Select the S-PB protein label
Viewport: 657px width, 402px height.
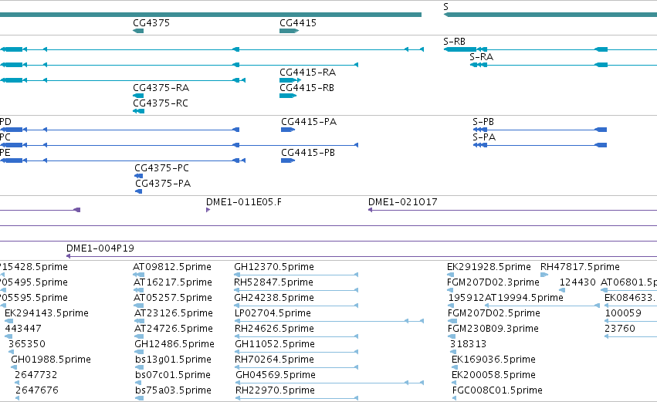[x=483, y=122]
